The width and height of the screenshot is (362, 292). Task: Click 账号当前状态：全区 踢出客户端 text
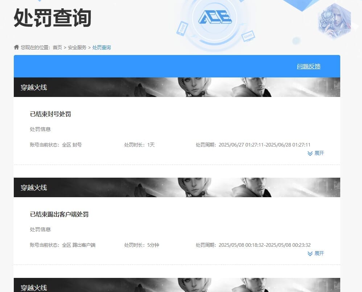point(62,245)
